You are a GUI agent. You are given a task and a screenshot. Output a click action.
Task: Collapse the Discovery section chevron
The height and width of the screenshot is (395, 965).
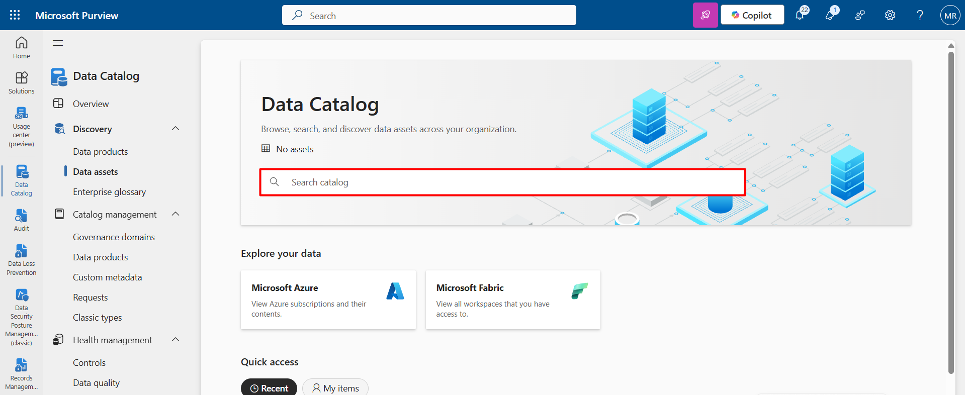tap(176, 129)
